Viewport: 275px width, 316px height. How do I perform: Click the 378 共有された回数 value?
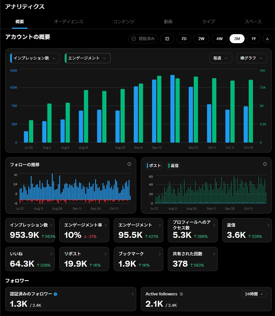180,264
